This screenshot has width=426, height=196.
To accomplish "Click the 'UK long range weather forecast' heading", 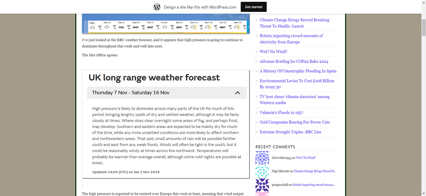I will (154, 78).
